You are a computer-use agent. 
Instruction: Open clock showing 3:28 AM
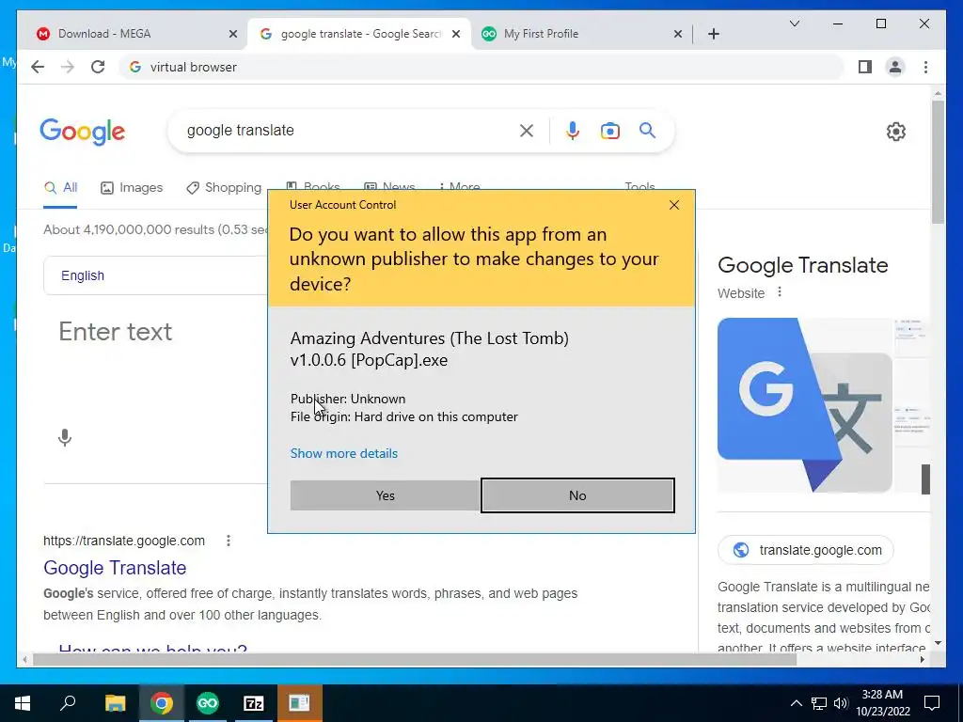pyautogui.click(x=882, y=703)
